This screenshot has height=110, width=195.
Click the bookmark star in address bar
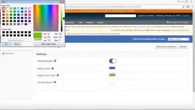[183, 7]
